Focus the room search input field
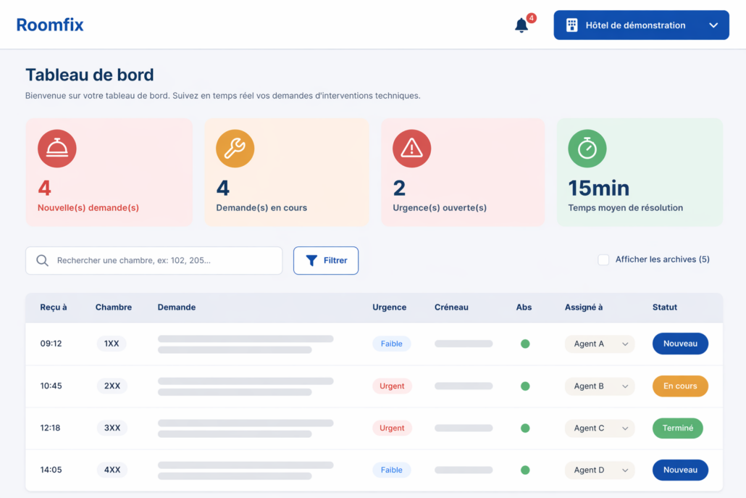Image resolution: width=746 pixels, height=498 pixels. [163, 261]
